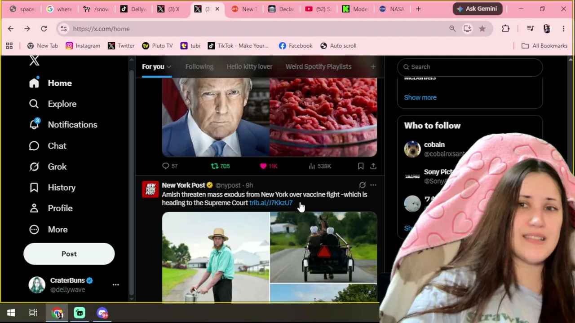Viewport: 575px width, 323px height.
Task: Open the All Bookmarks folder
Action: pos(544,46)
